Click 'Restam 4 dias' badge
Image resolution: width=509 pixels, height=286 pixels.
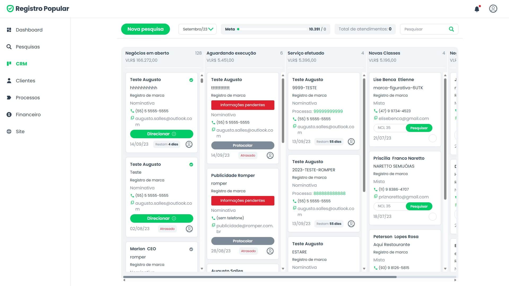coord(166,144)
